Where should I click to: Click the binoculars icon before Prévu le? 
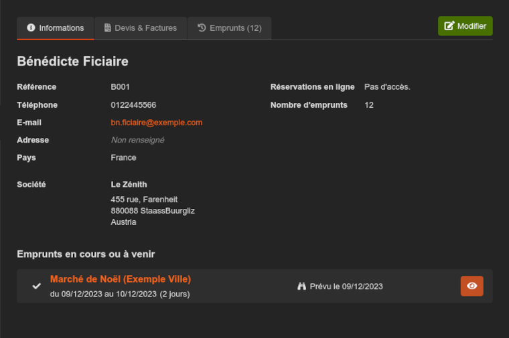[x=301, y=286]
